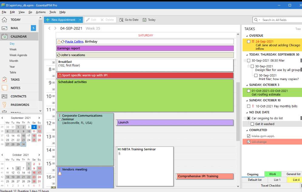Image resolution: width=302 pixels, height=192 pixels.
Task: Switch to the 'Work' task list tab
Action: coord(273,174)
